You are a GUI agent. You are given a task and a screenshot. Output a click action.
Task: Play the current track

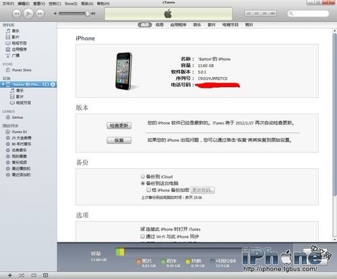(28, 14)
